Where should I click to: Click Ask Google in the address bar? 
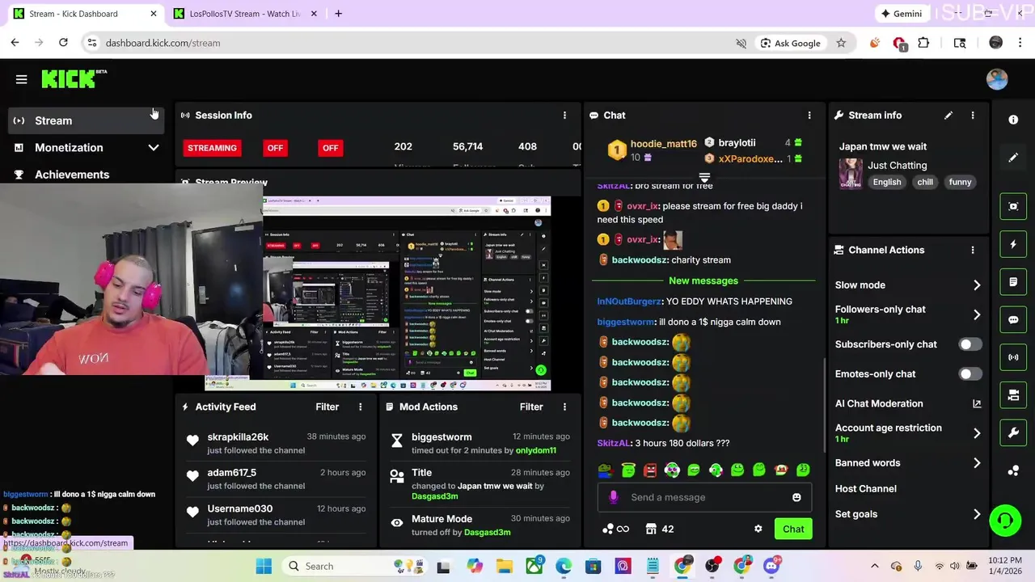click(x=790, y=43)
